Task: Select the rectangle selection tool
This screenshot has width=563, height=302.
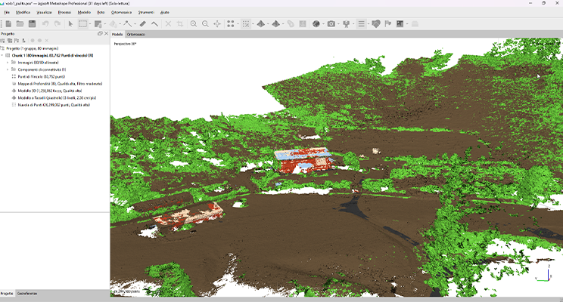Action: point(83,24)
